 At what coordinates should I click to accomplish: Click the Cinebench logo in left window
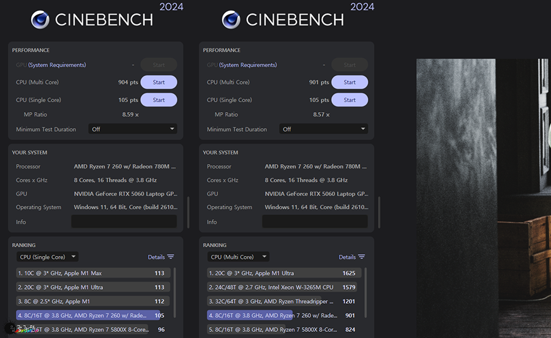click(x=40, y=20)
